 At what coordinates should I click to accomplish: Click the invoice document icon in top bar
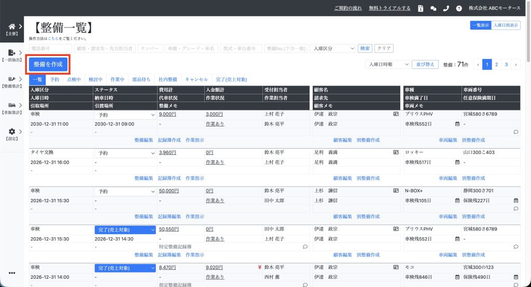420,8
